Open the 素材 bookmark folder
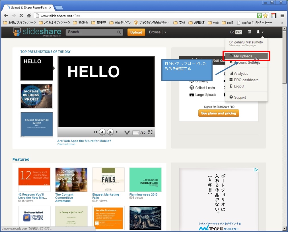The image size is (288, 232). [x=180, y=23]
